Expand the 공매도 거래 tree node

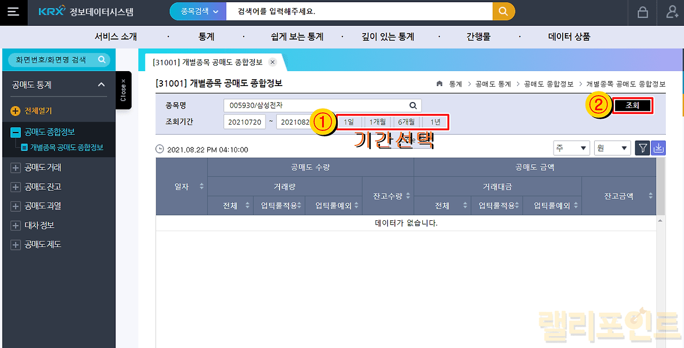15,168
